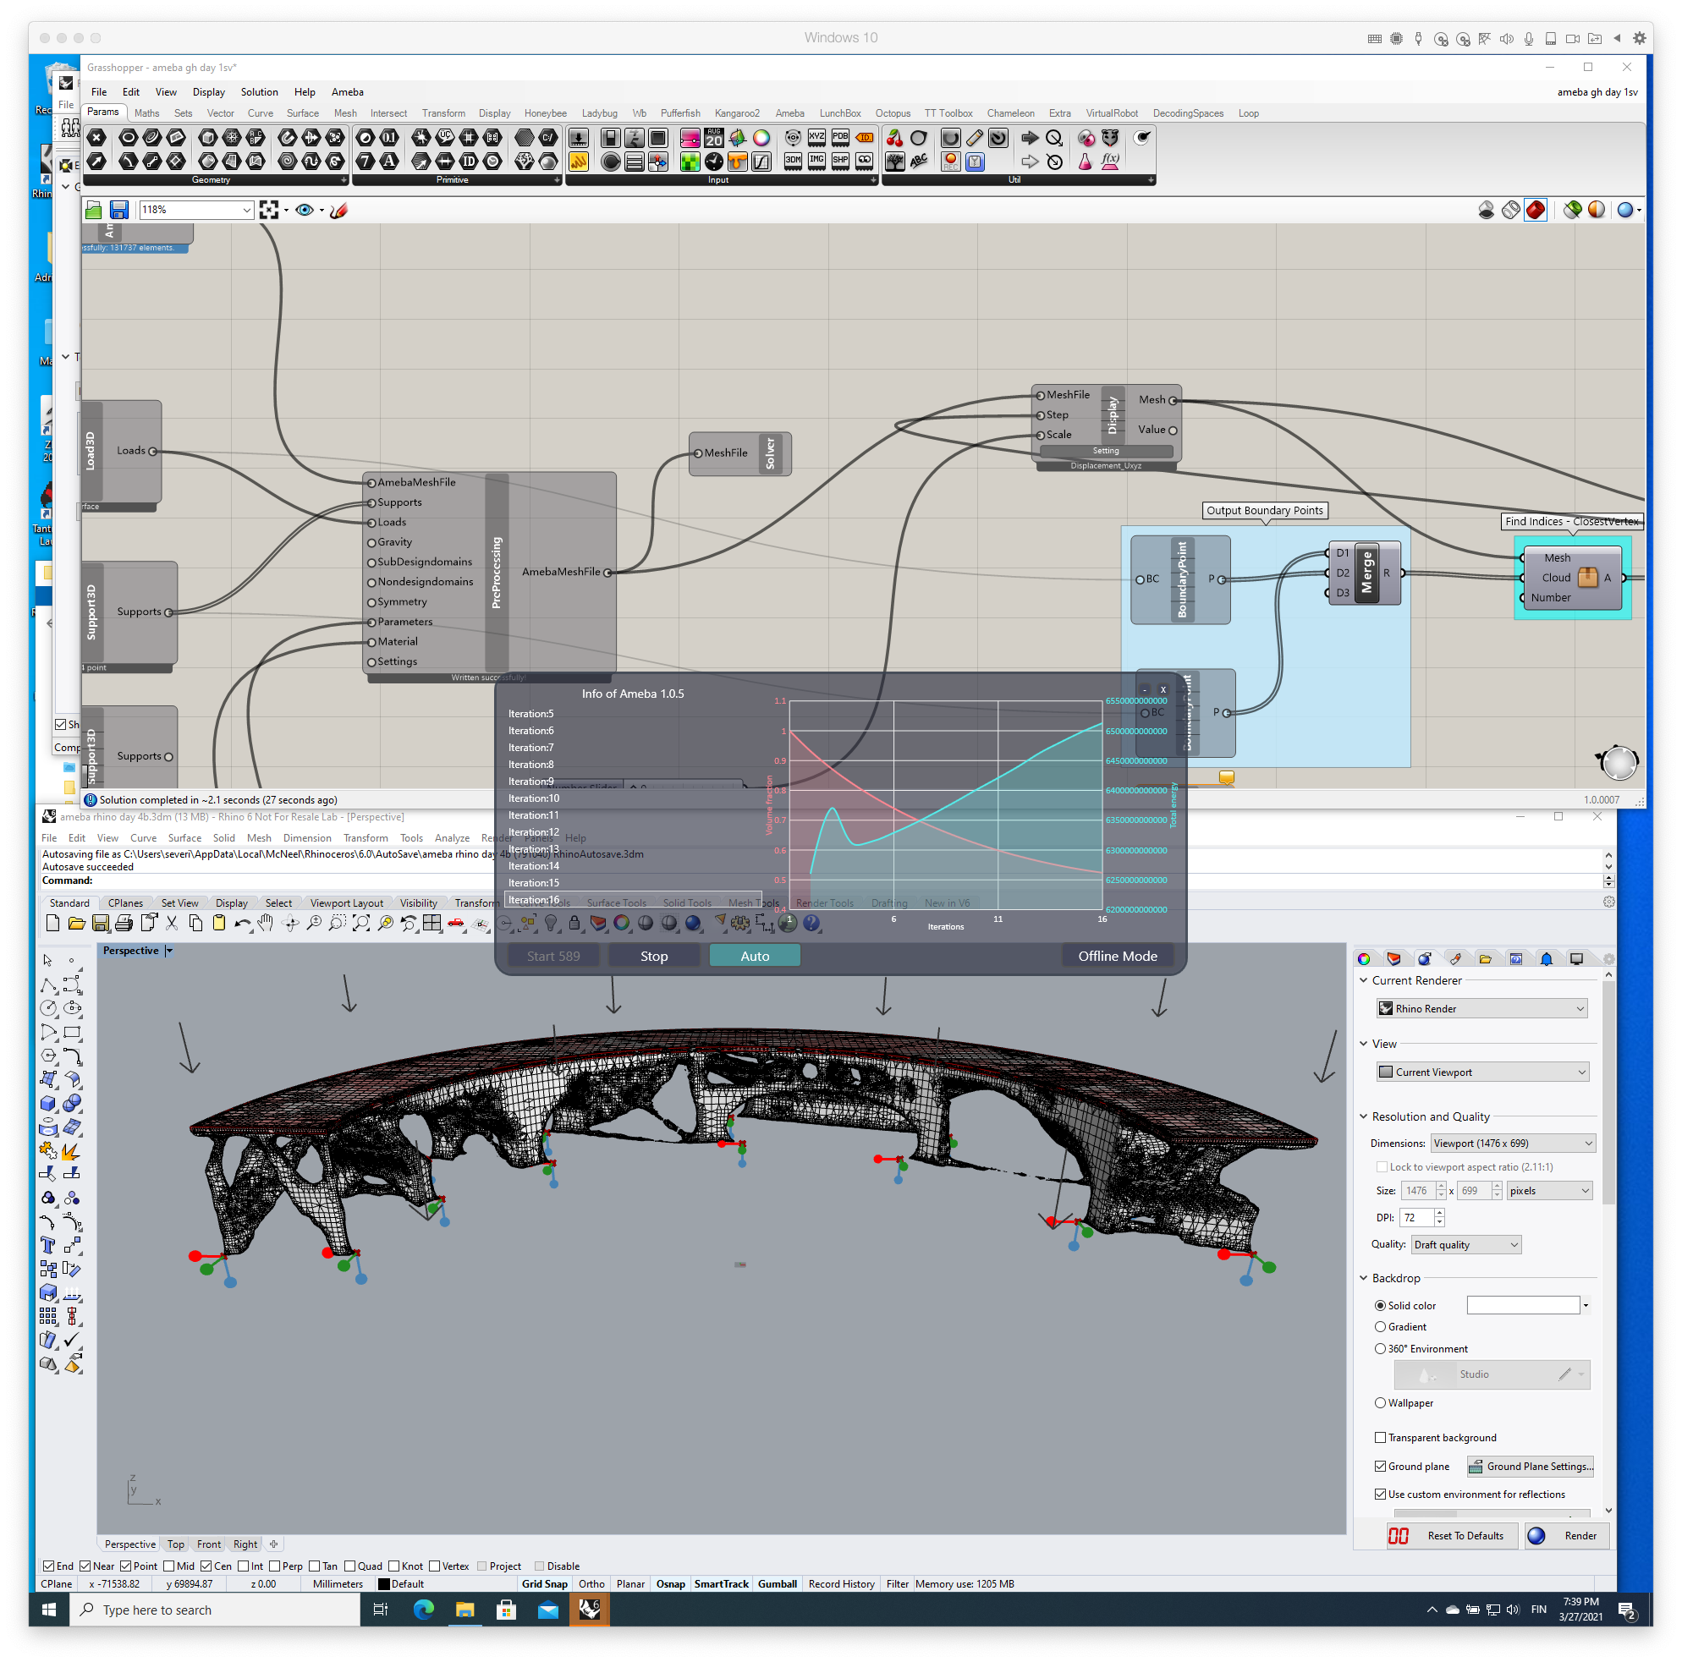The height and width of the screenshot is (1662, 1682).
Task: Open Grasshopper Solution menu
Action: [x=260, y=91]
